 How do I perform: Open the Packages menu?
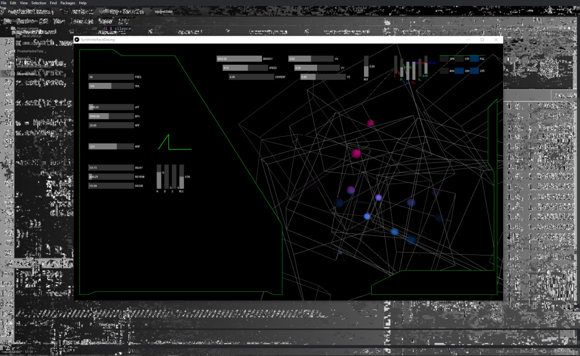coord(67,2)
